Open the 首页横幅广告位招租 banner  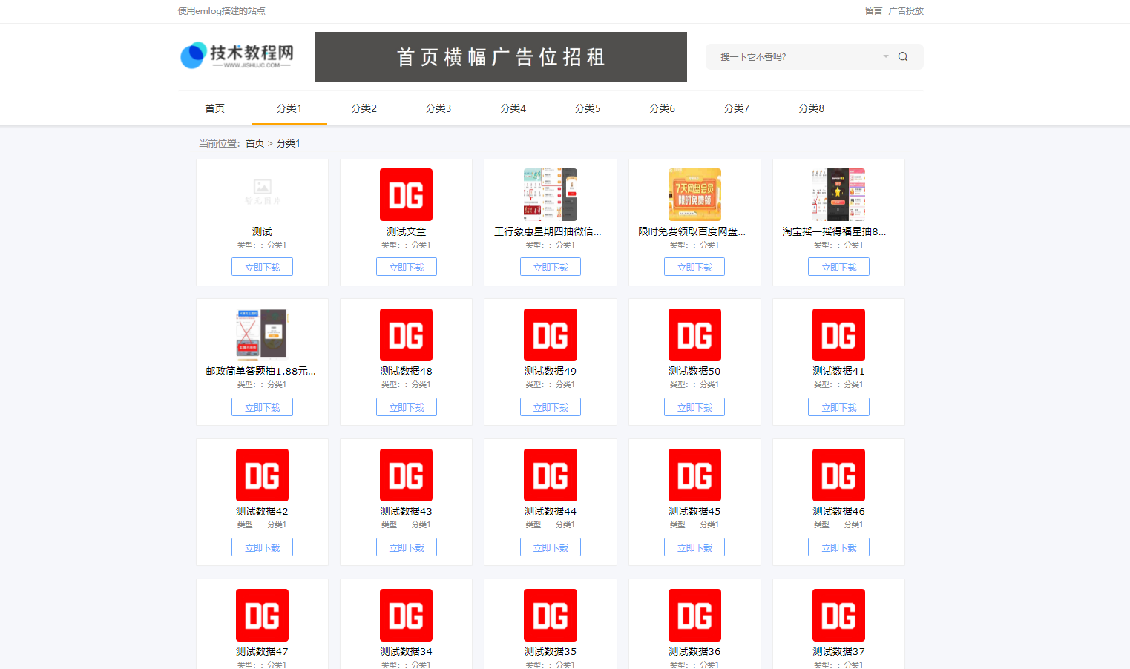[500, 57]
